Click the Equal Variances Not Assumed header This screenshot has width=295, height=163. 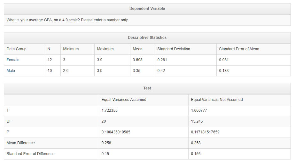pyautogui.click(x=239, y=100)
